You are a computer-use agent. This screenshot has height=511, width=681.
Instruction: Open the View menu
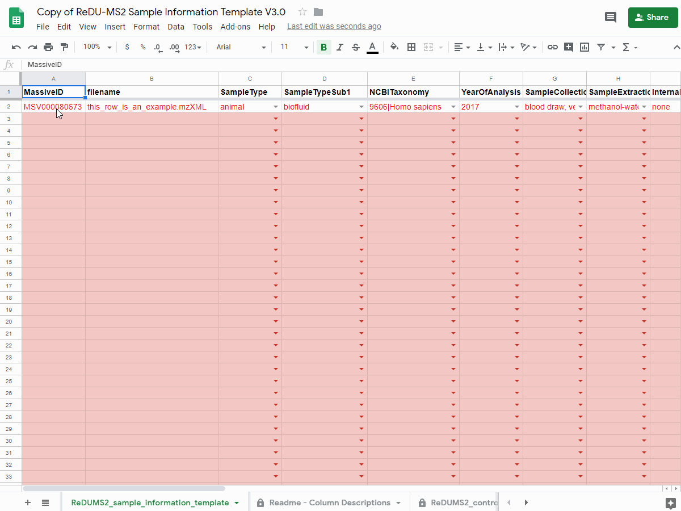pos(88,27)
